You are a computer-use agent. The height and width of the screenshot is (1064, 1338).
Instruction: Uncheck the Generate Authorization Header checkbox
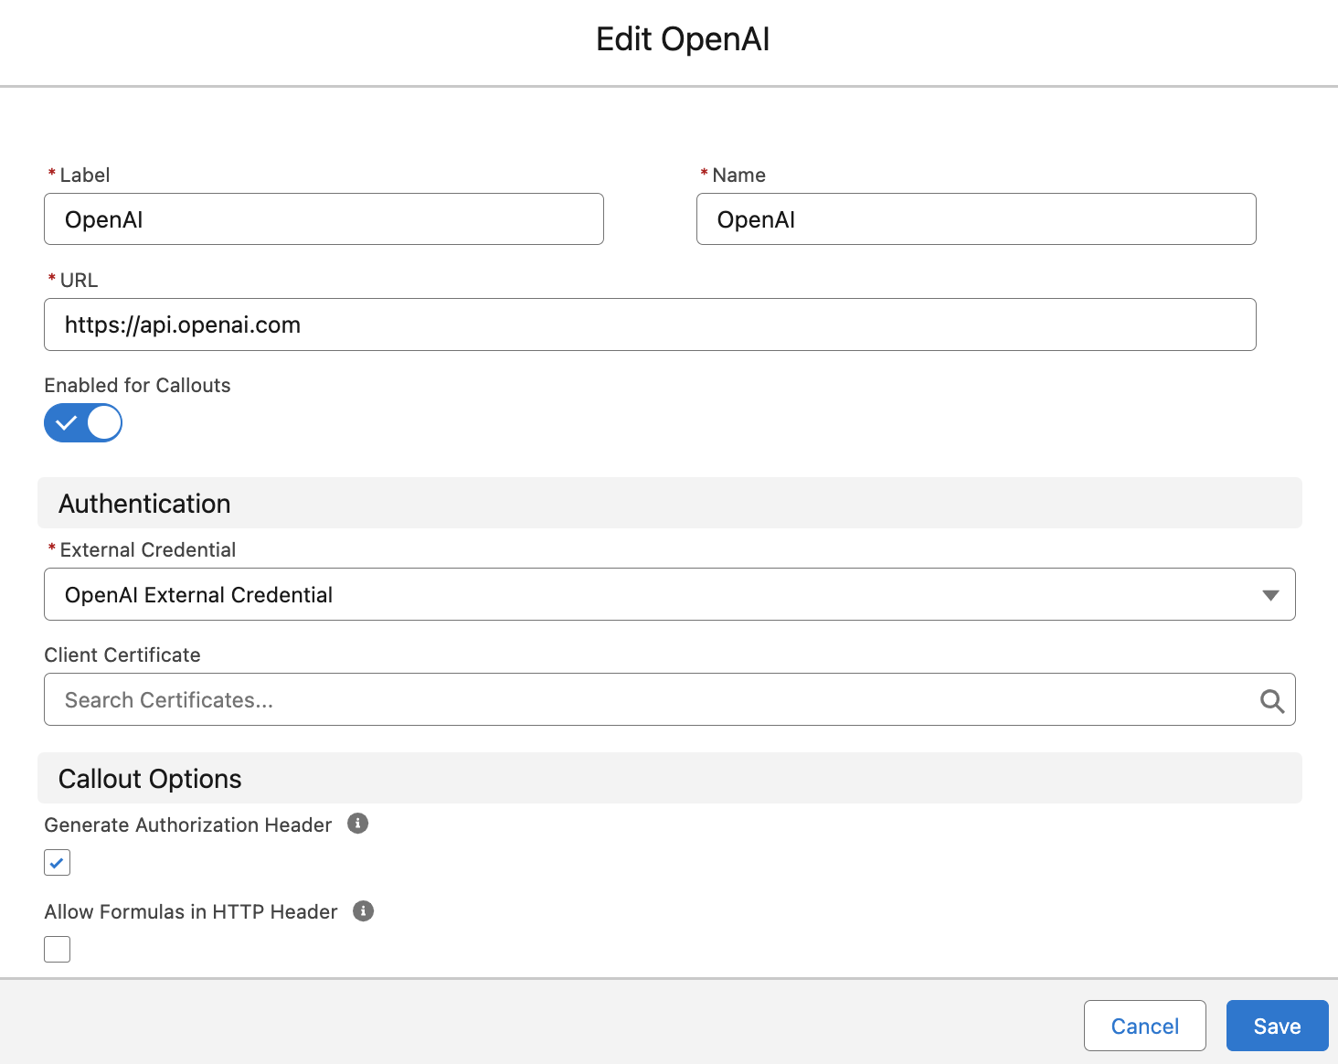coord(58,863)
